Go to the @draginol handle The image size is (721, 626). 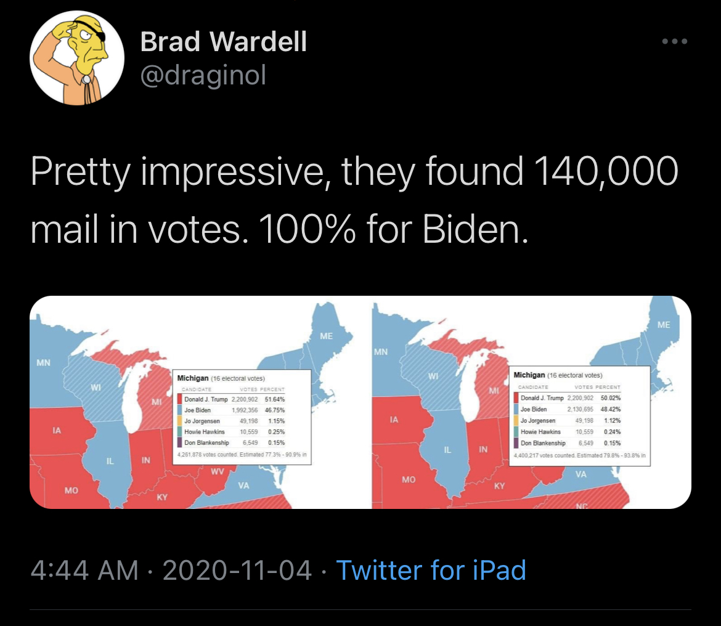(x=203, y=75)
